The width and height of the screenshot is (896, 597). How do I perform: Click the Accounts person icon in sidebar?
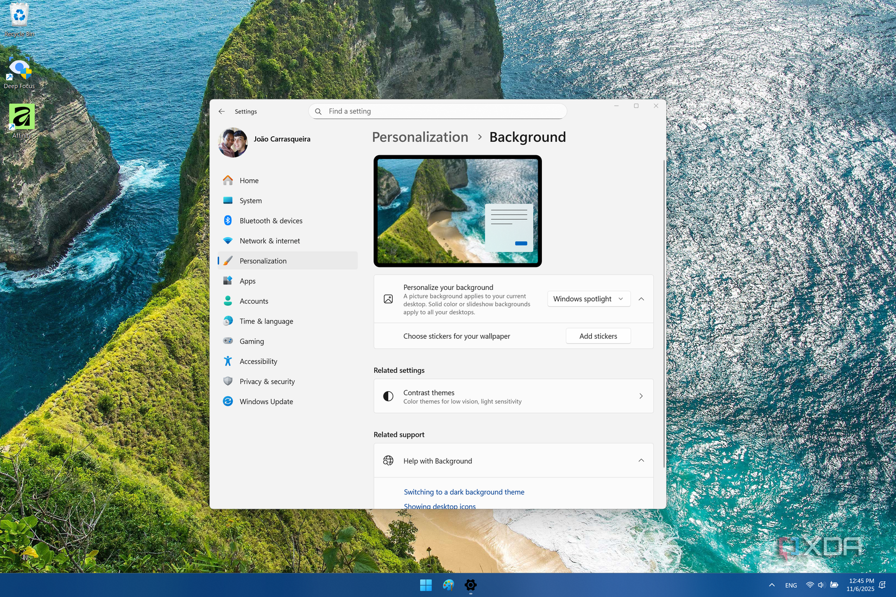tap(228, 301)
